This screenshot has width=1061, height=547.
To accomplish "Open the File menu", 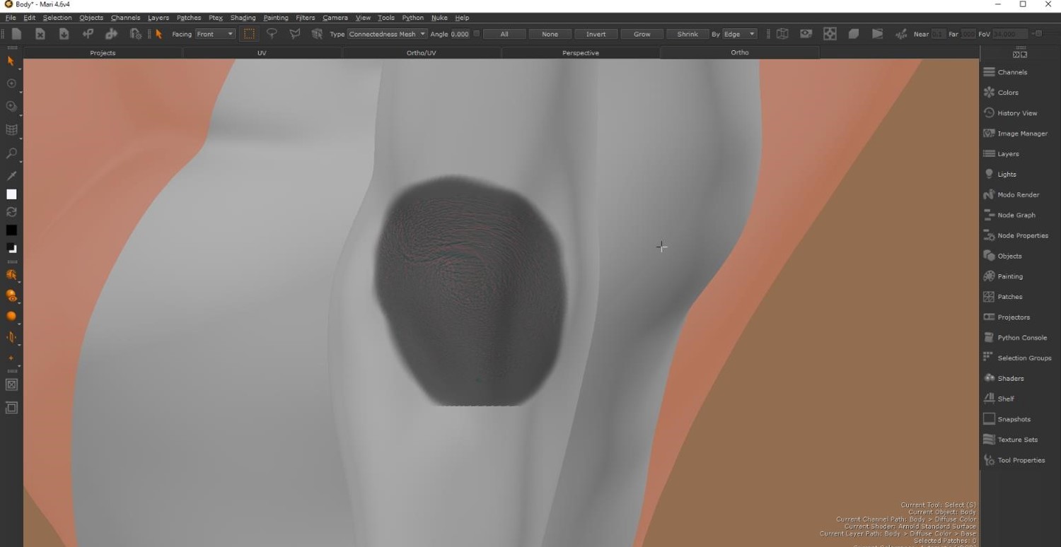I will 11,18.
